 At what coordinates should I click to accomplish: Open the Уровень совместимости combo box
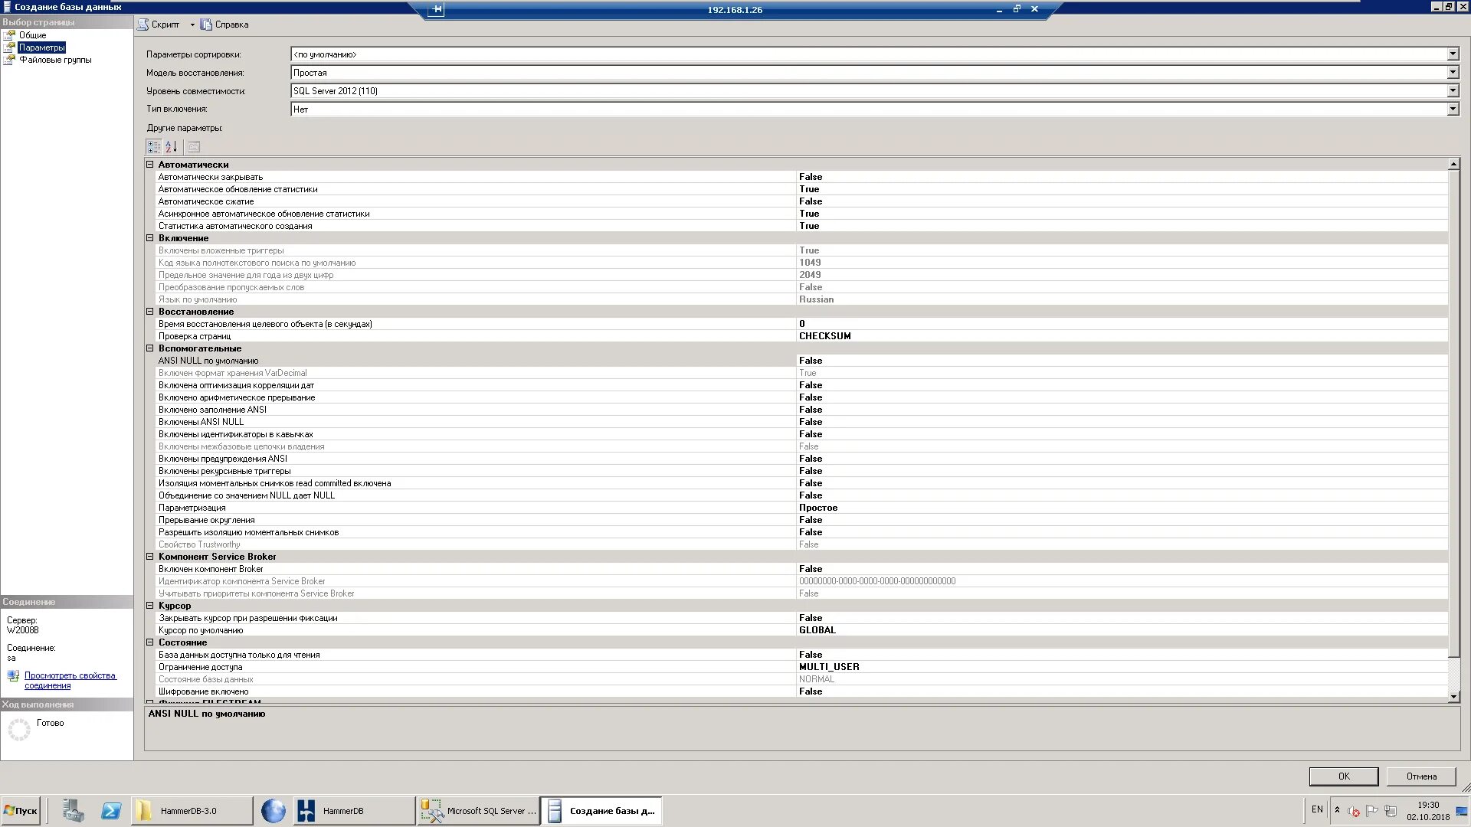point(1452,91)
